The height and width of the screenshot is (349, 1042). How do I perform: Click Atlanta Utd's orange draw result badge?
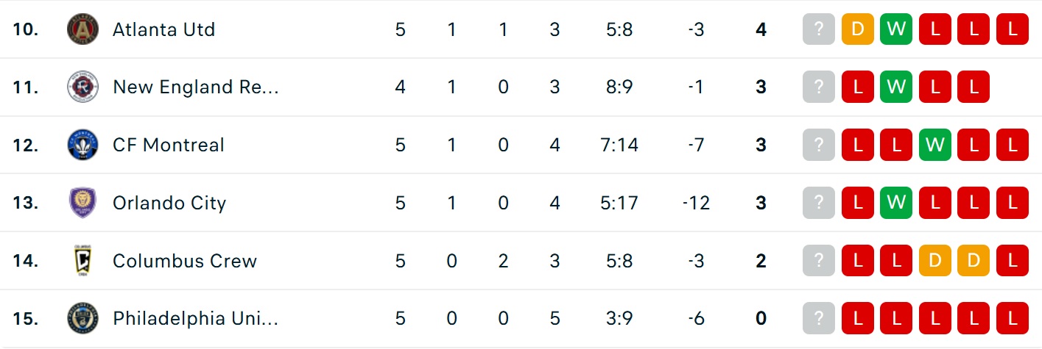(x=857, y=29)
